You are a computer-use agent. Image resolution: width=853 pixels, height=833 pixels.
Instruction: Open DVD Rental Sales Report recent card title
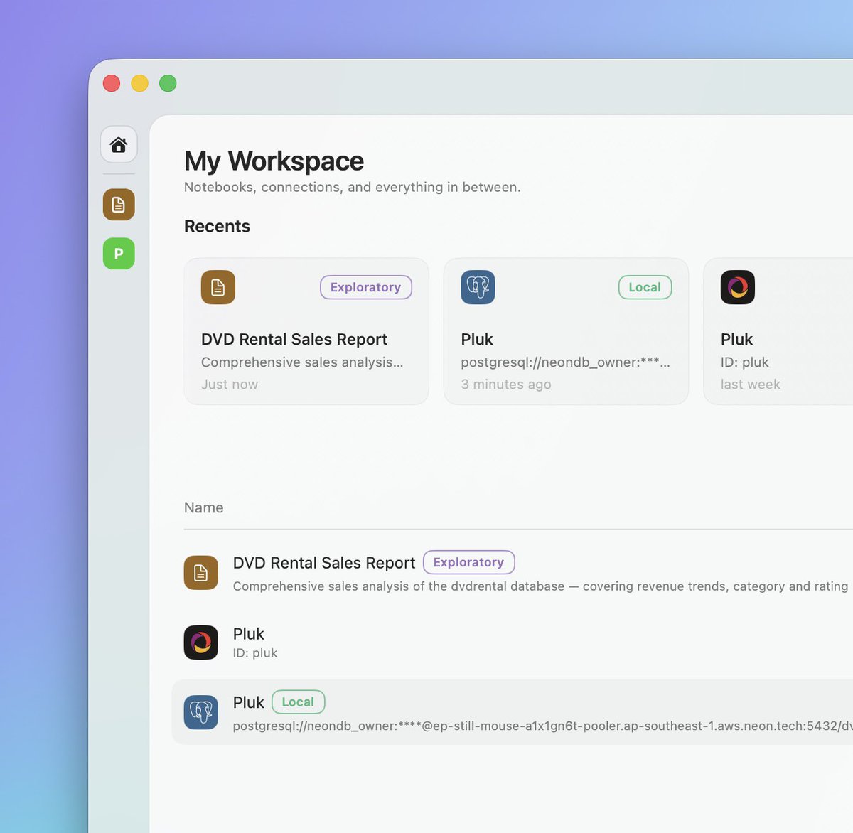pos(294,339)
